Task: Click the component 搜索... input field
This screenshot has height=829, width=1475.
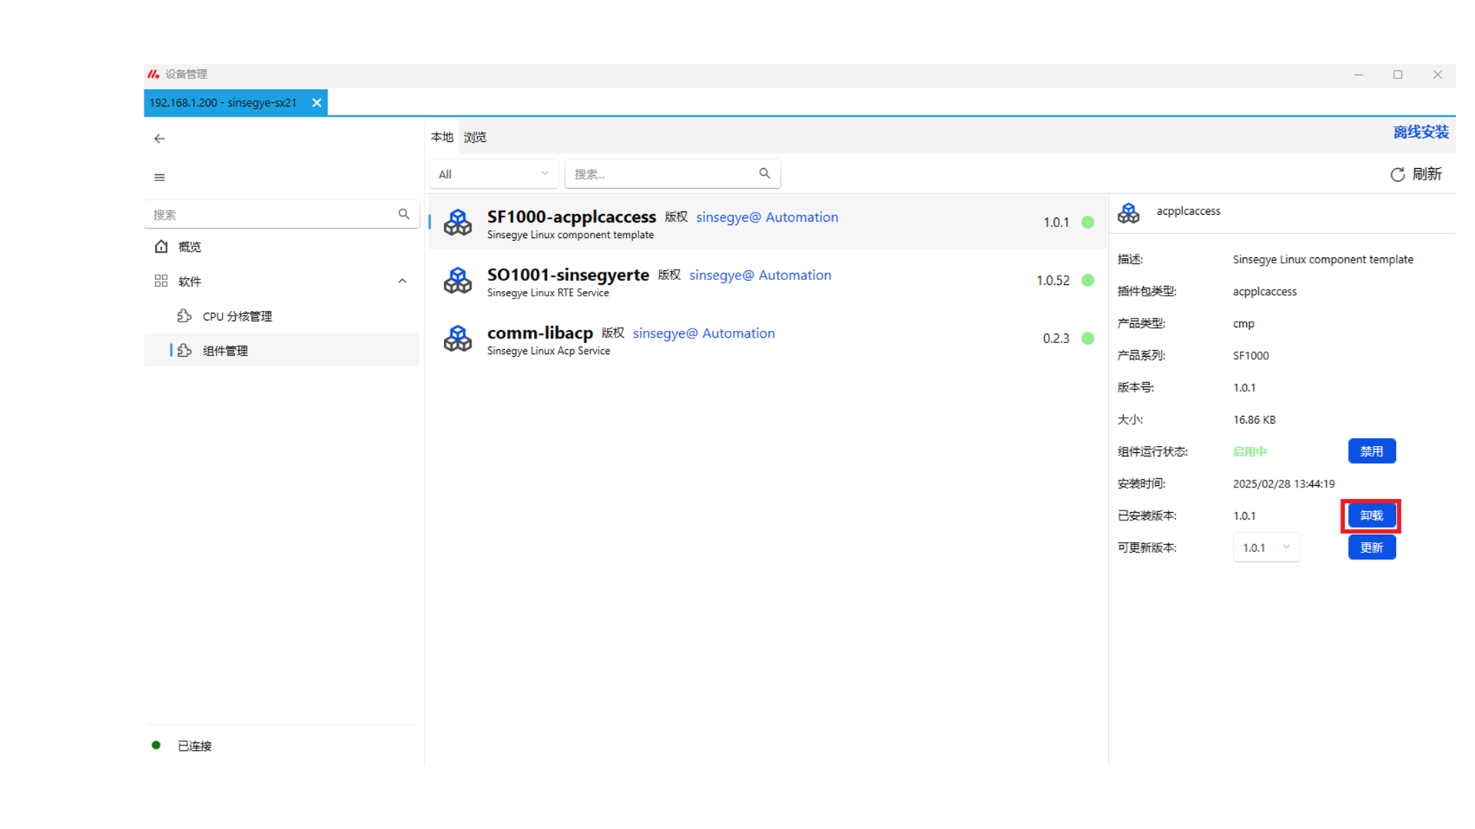Action: coord(661,174)
